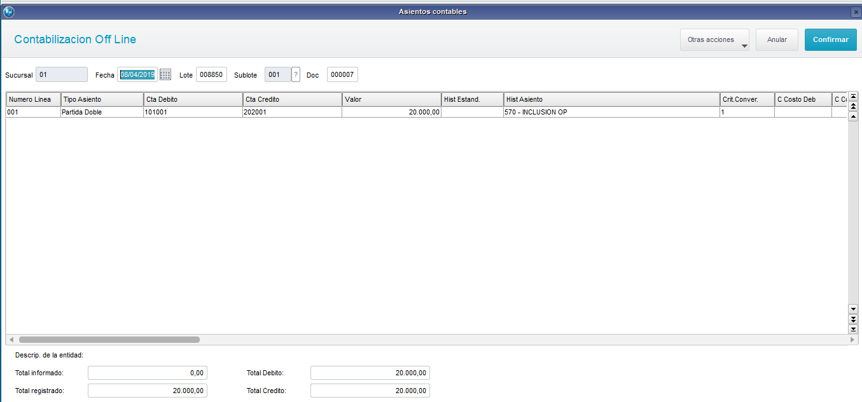Click the Total Credito field
Screen dimensions: 862x402
click(x=370, y=391)
